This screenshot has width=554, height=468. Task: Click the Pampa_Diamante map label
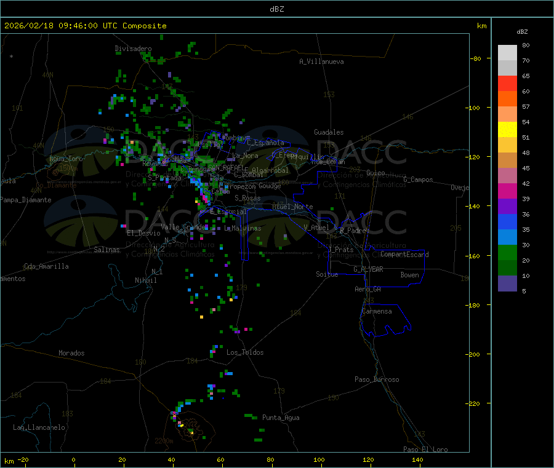click(26, 200)
